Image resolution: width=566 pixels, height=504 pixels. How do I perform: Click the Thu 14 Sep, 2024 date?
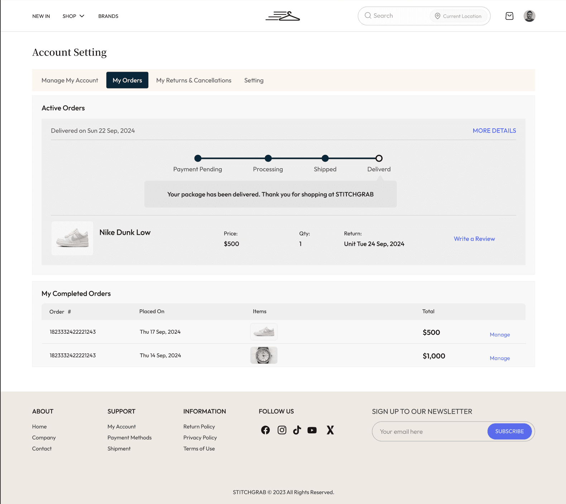pos(160,356)
